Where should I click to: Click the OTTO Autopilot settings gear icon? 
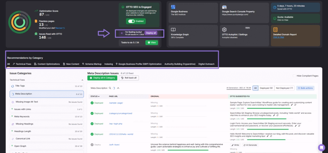[x=225, y=29]
